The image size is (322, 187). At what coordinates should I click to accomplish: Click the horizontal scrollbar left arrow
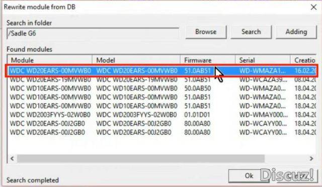12,158
